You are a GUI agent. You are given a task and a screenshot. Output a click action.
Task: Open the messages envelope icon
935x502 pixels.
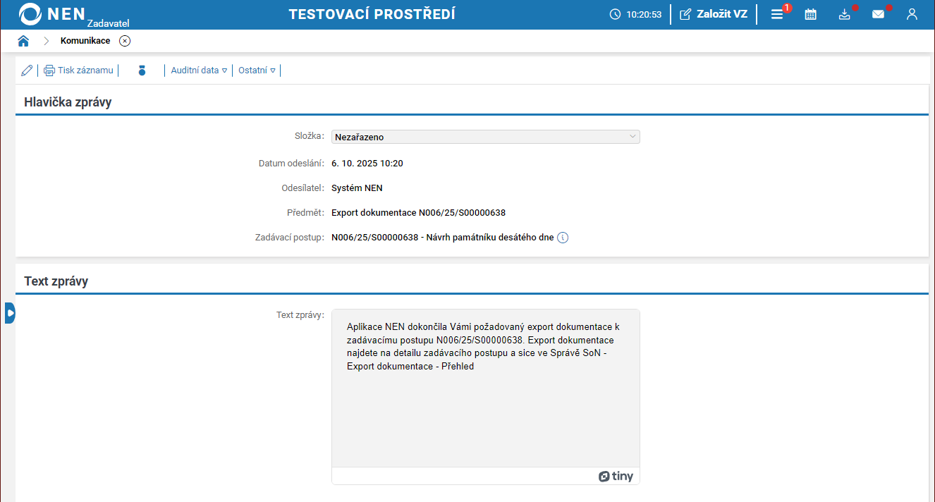(x=878, y=14)
